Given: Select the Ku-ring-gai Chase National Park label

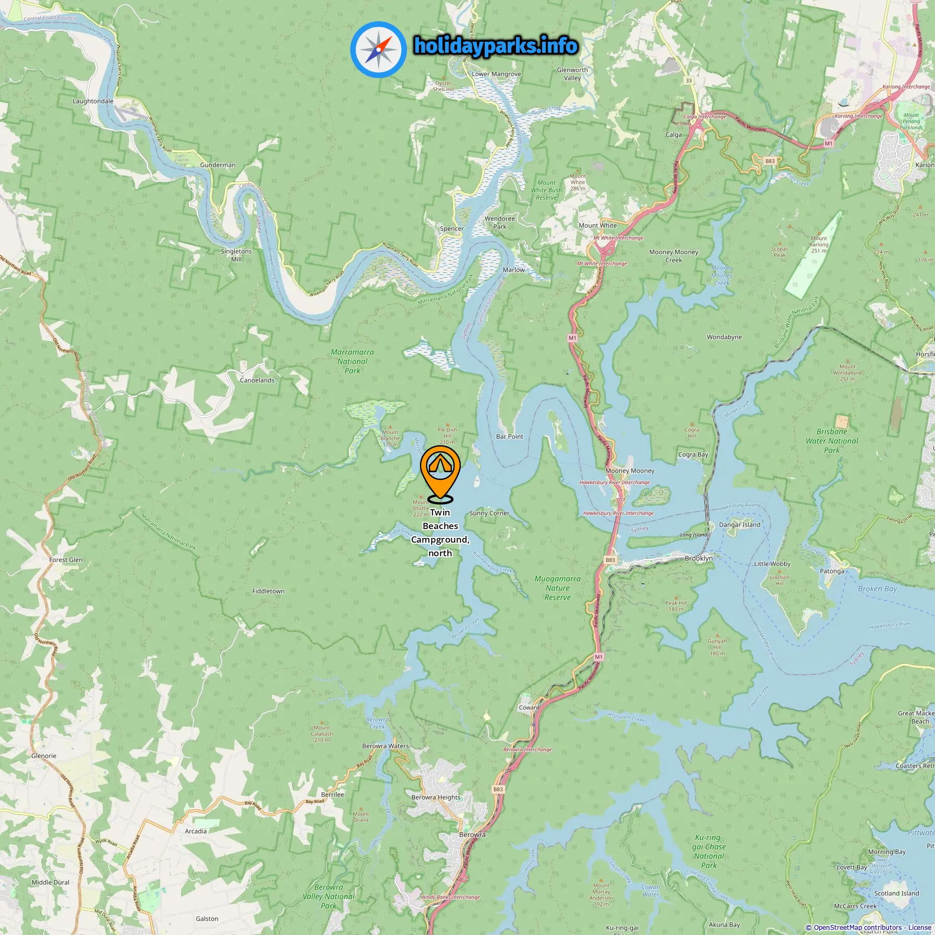Looking at the screenshot, I should click(709, 852).
